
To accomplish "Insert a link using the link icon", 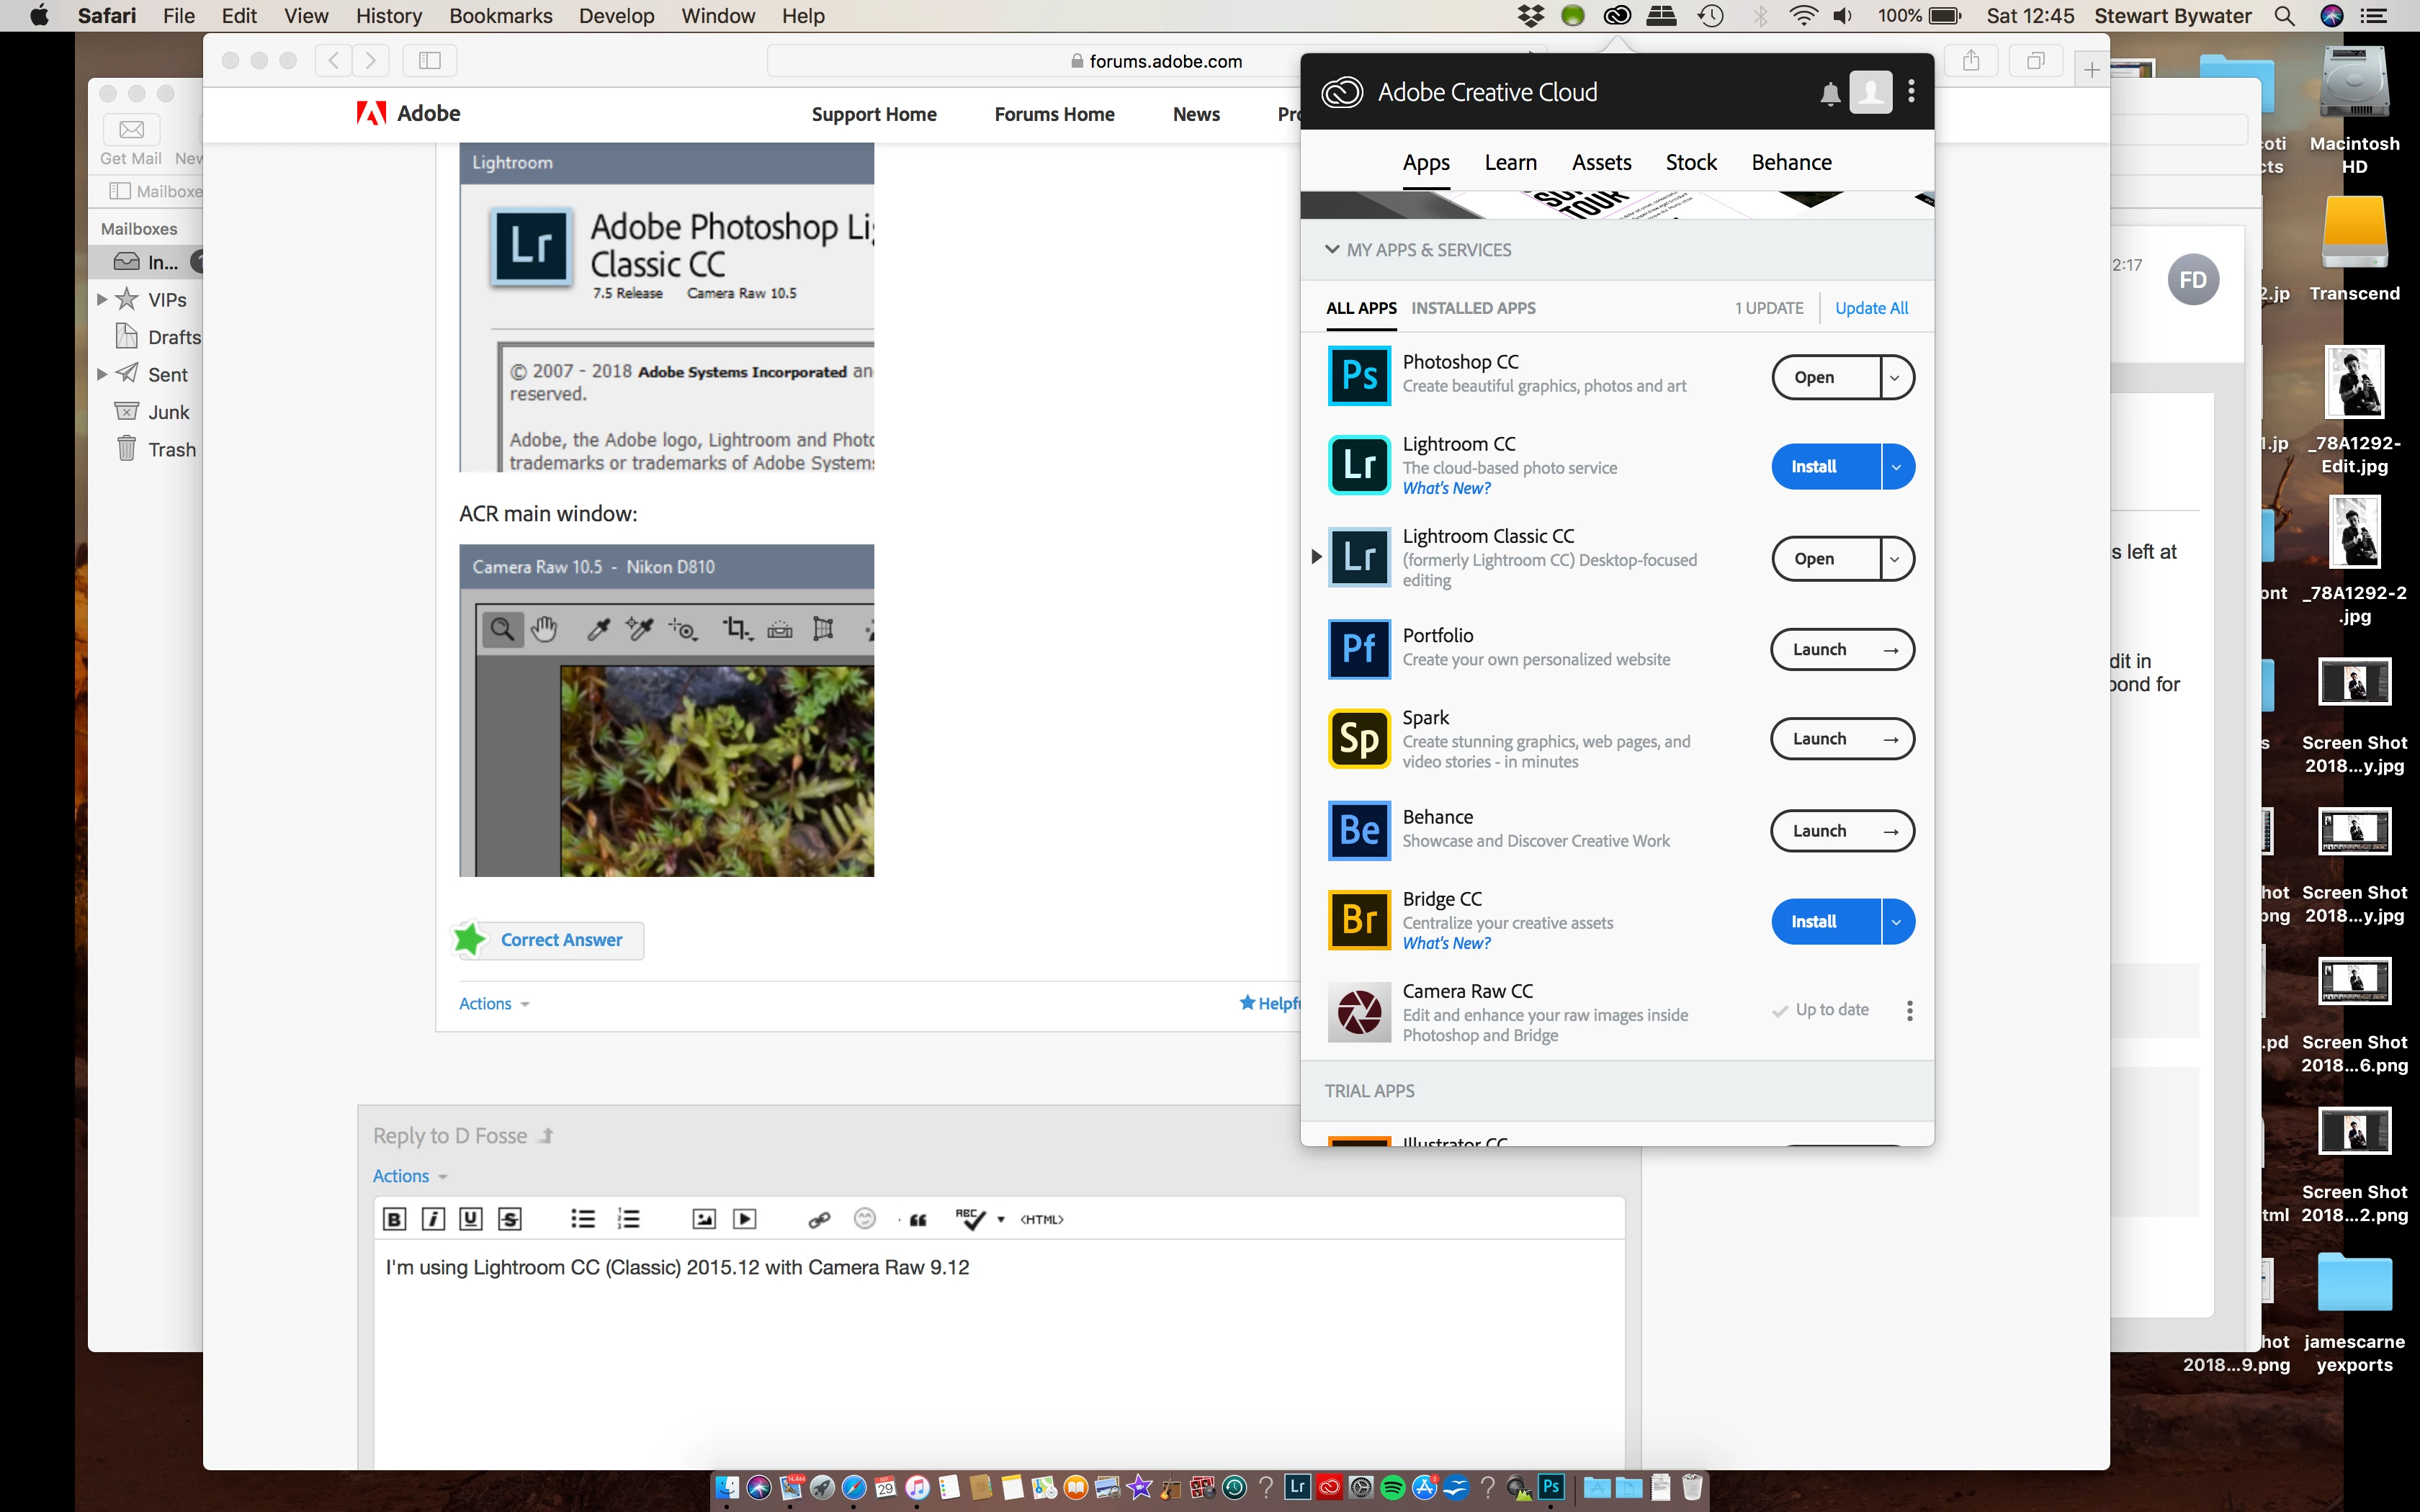I will pos(819,1219).
